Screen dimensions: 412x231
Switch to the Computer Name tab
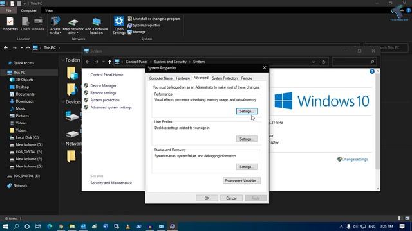(160, 78)
